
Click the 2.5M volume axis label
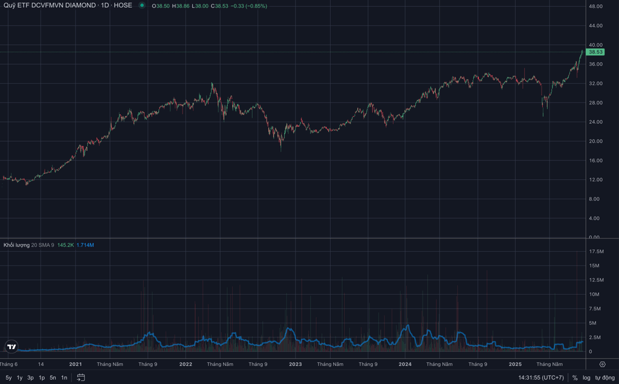(595, 338)
